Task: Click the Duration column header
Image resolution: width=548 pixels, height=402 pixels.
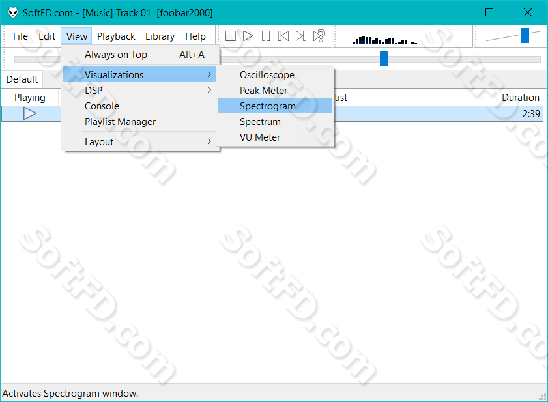Action: [480, 98]
